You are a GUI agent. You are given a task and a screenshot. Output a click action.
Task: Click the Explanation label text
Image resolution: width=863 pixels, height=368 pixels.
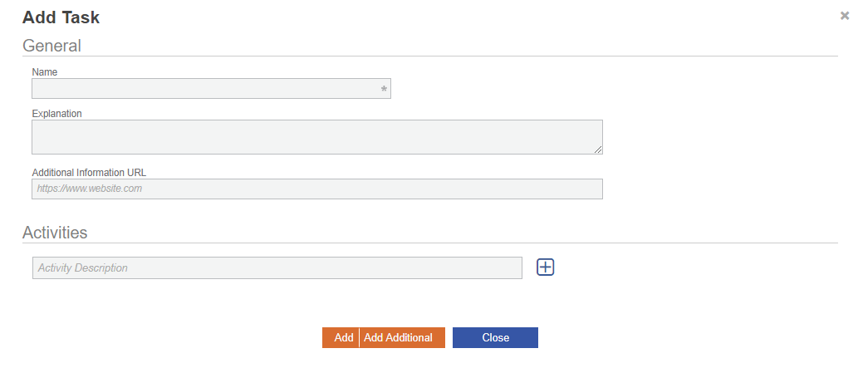pos(56,114)
